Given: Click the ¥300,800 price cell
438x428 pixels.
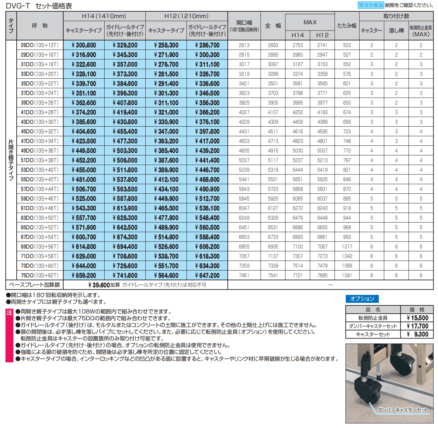Looking at the screenshot, I should (84, 45).
